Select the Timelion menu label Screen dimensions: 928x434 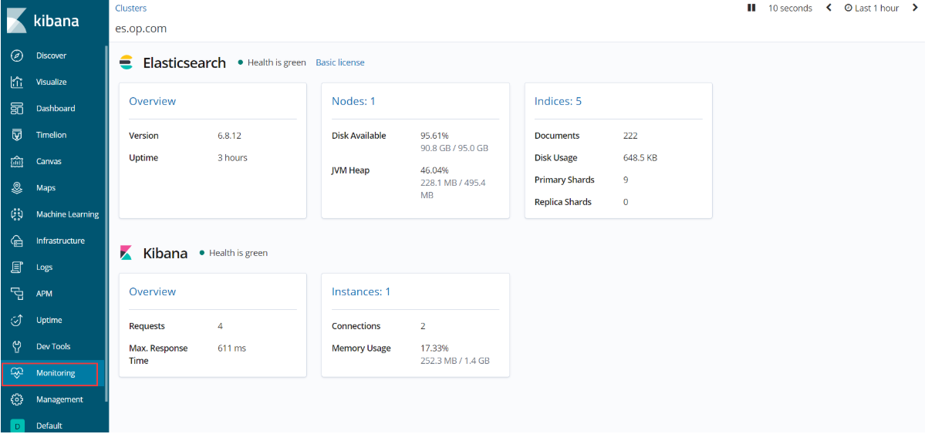52,135
